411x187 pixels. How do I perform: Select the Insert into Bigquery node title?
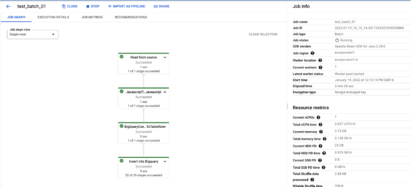click(x=144, y=161)
